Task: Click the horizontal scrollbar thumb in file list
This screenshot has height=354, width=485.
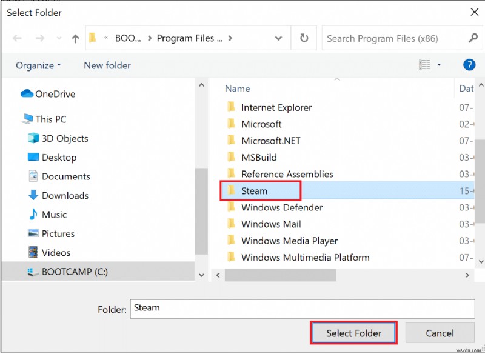Action: (x=280, y=275)
